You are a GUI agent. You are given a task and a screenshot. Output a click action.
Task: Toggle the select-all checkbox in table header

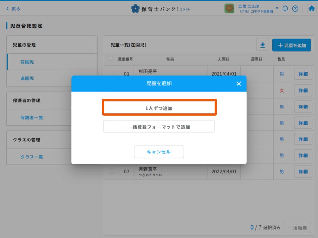111,59
